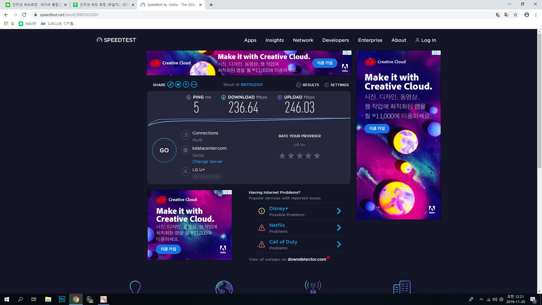Expand Disney+ outage details arrow
The image size is (542, 305).
click(x=339, y=211)
